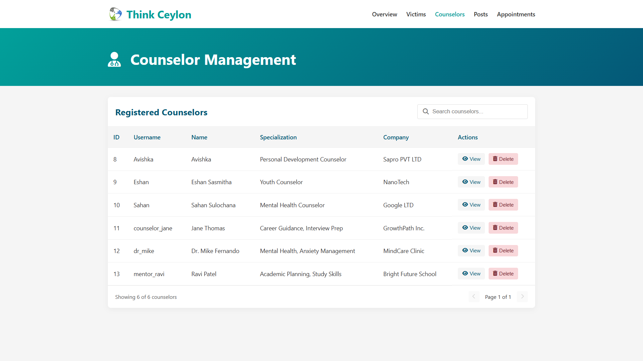View counselor Avishka's details

471,159
